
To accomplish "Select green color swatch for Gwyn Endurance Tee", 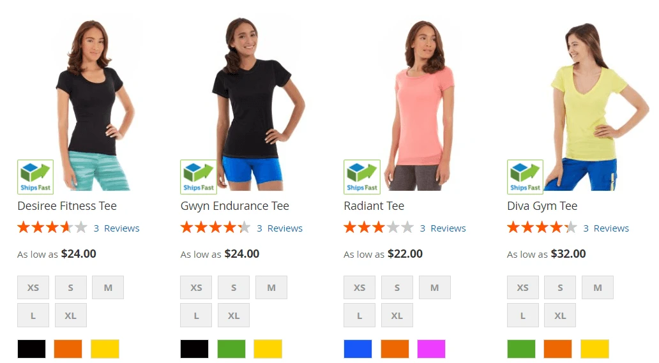I will (231, 349).
